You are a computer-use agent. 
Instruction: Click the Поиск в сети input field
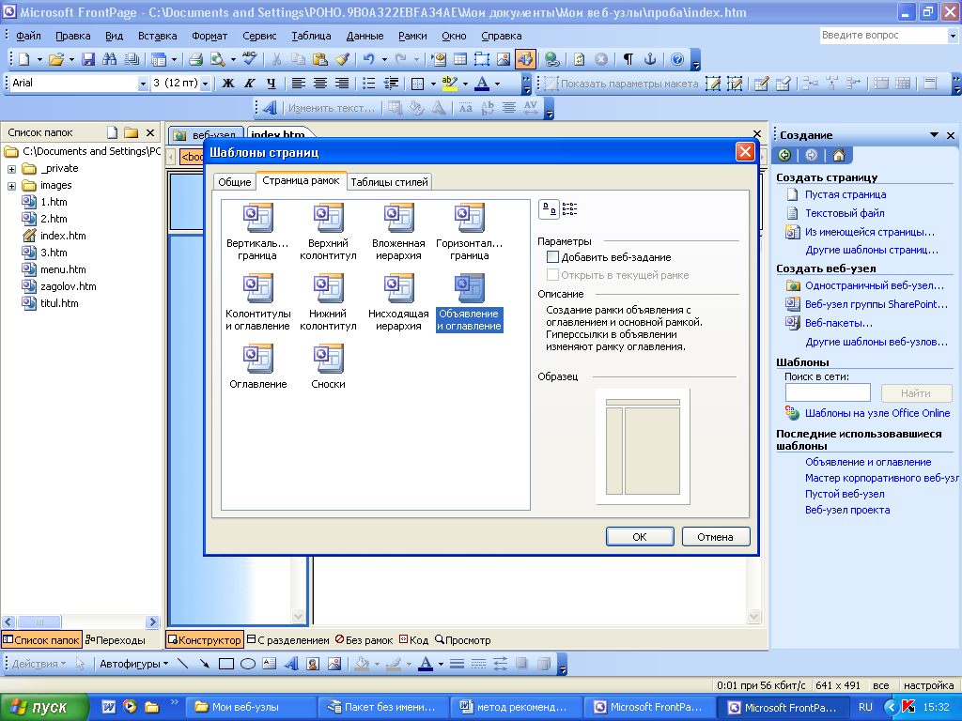tap(829, 392)
